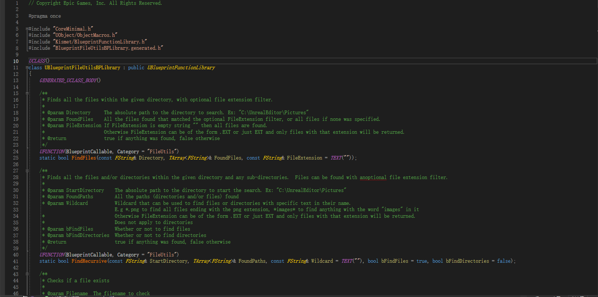Collapse the UBlueprintFileUtilsBPLibrary class fold marker
This screenshot has width=598, height=297.
tap(27, 67)
